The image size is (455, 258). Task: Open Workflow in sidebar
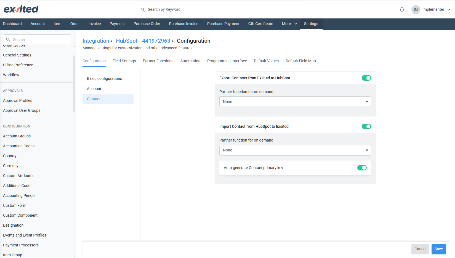[11, 75]
